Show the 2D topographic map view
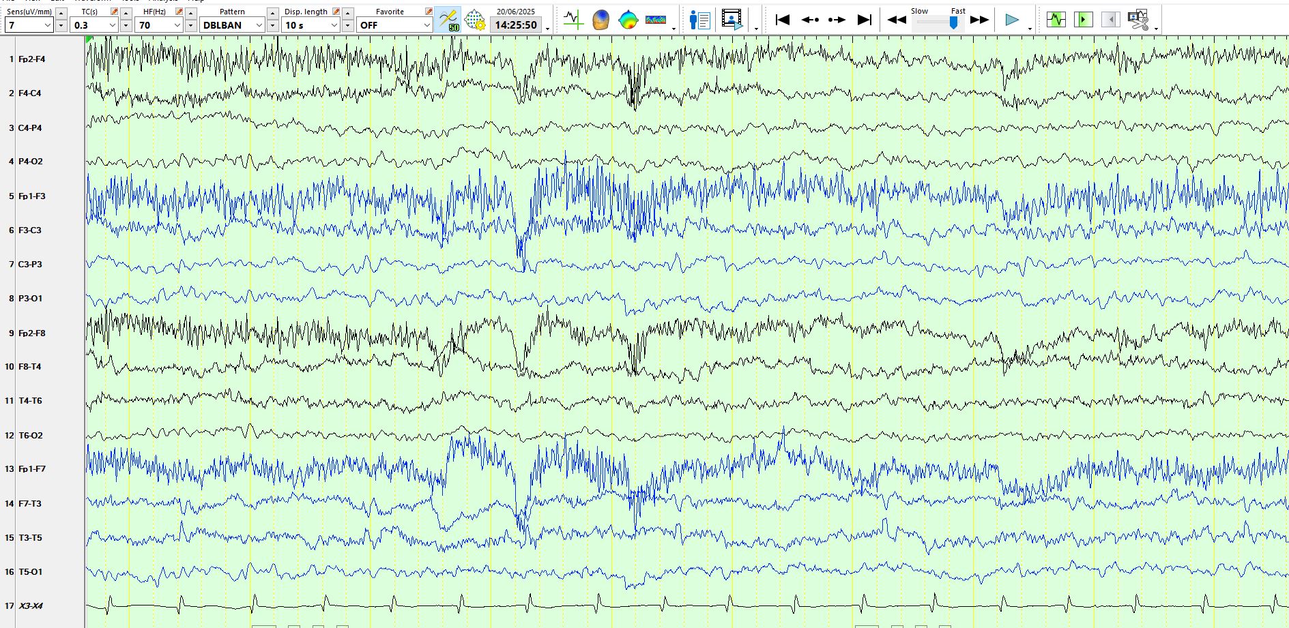 coord(628,20)
